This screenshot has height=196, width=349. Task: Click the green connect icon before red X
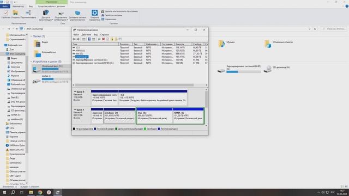point(99,39)
